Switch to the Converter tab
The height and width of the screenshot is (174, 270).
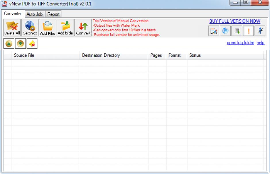point(13,14)
